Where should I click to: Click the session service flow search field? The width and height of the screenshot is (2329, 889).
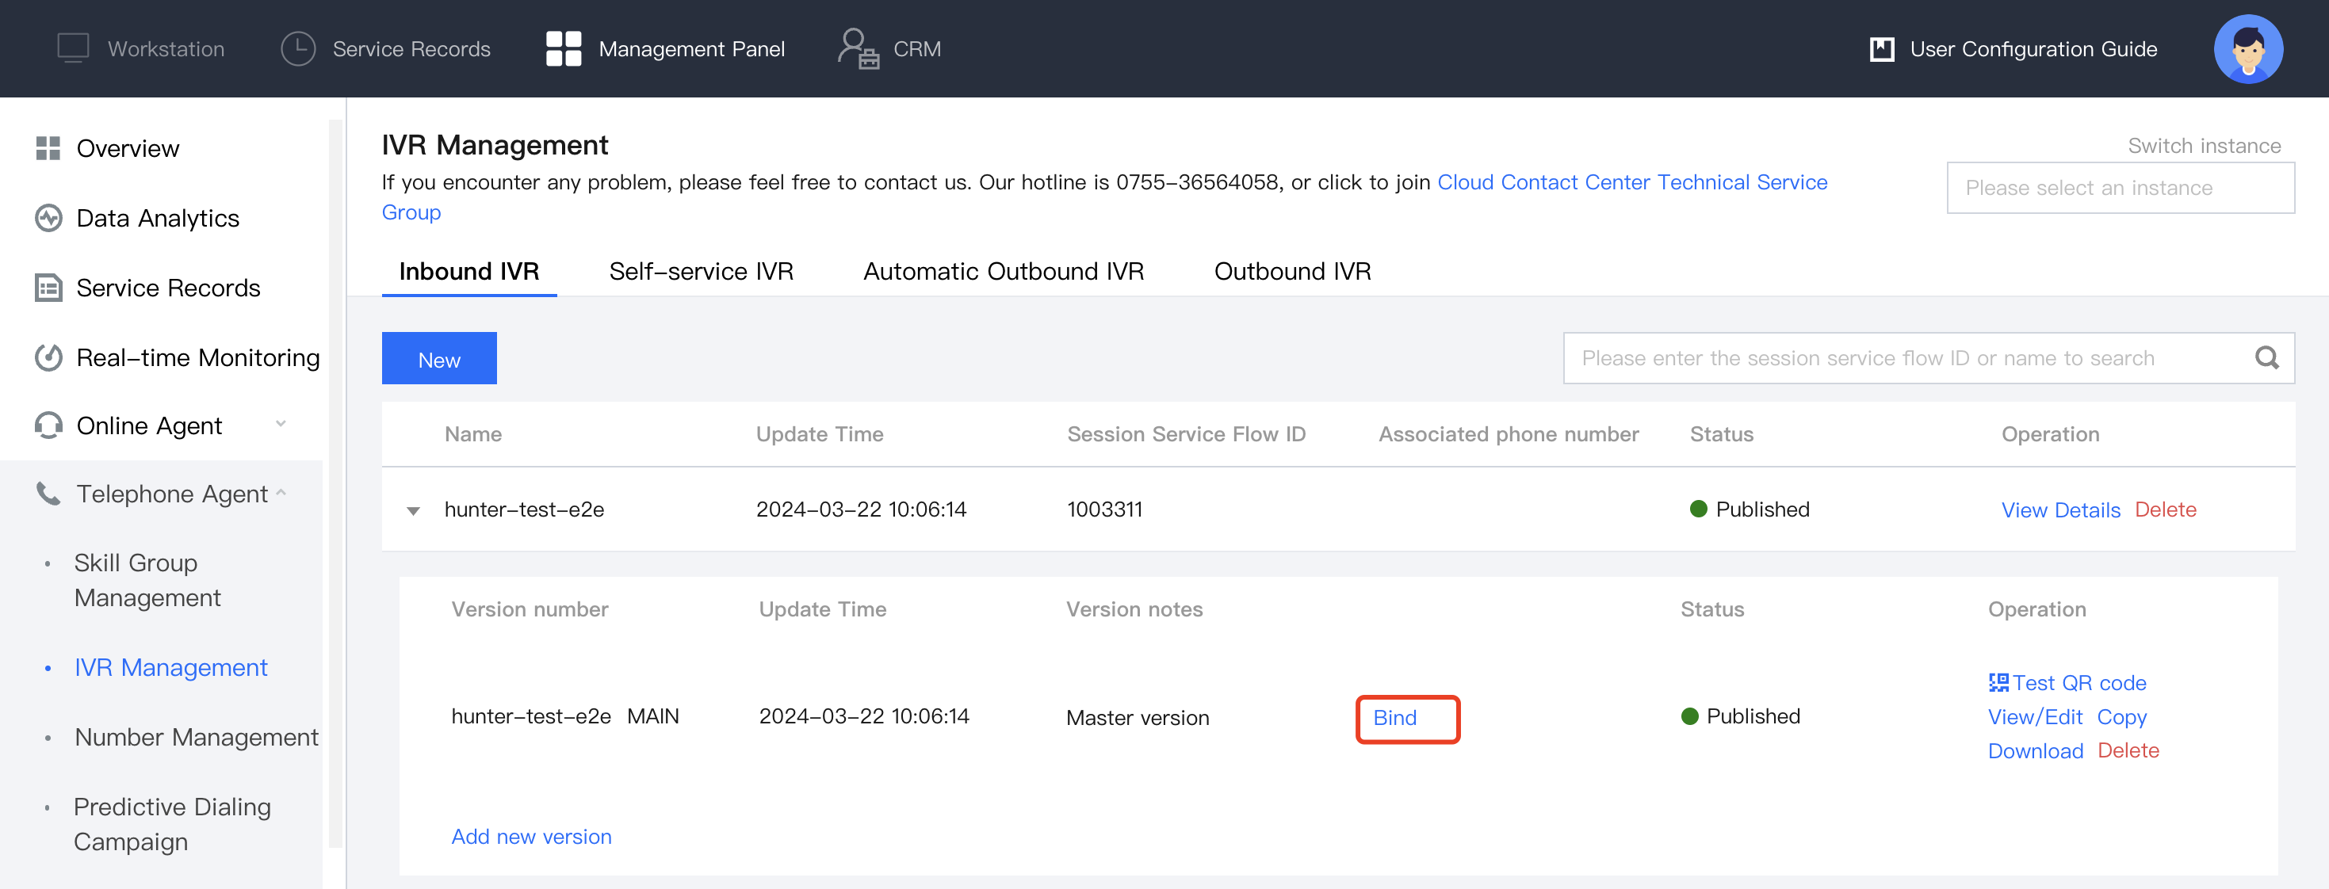pyautogui.click(x=1908, y=358)
